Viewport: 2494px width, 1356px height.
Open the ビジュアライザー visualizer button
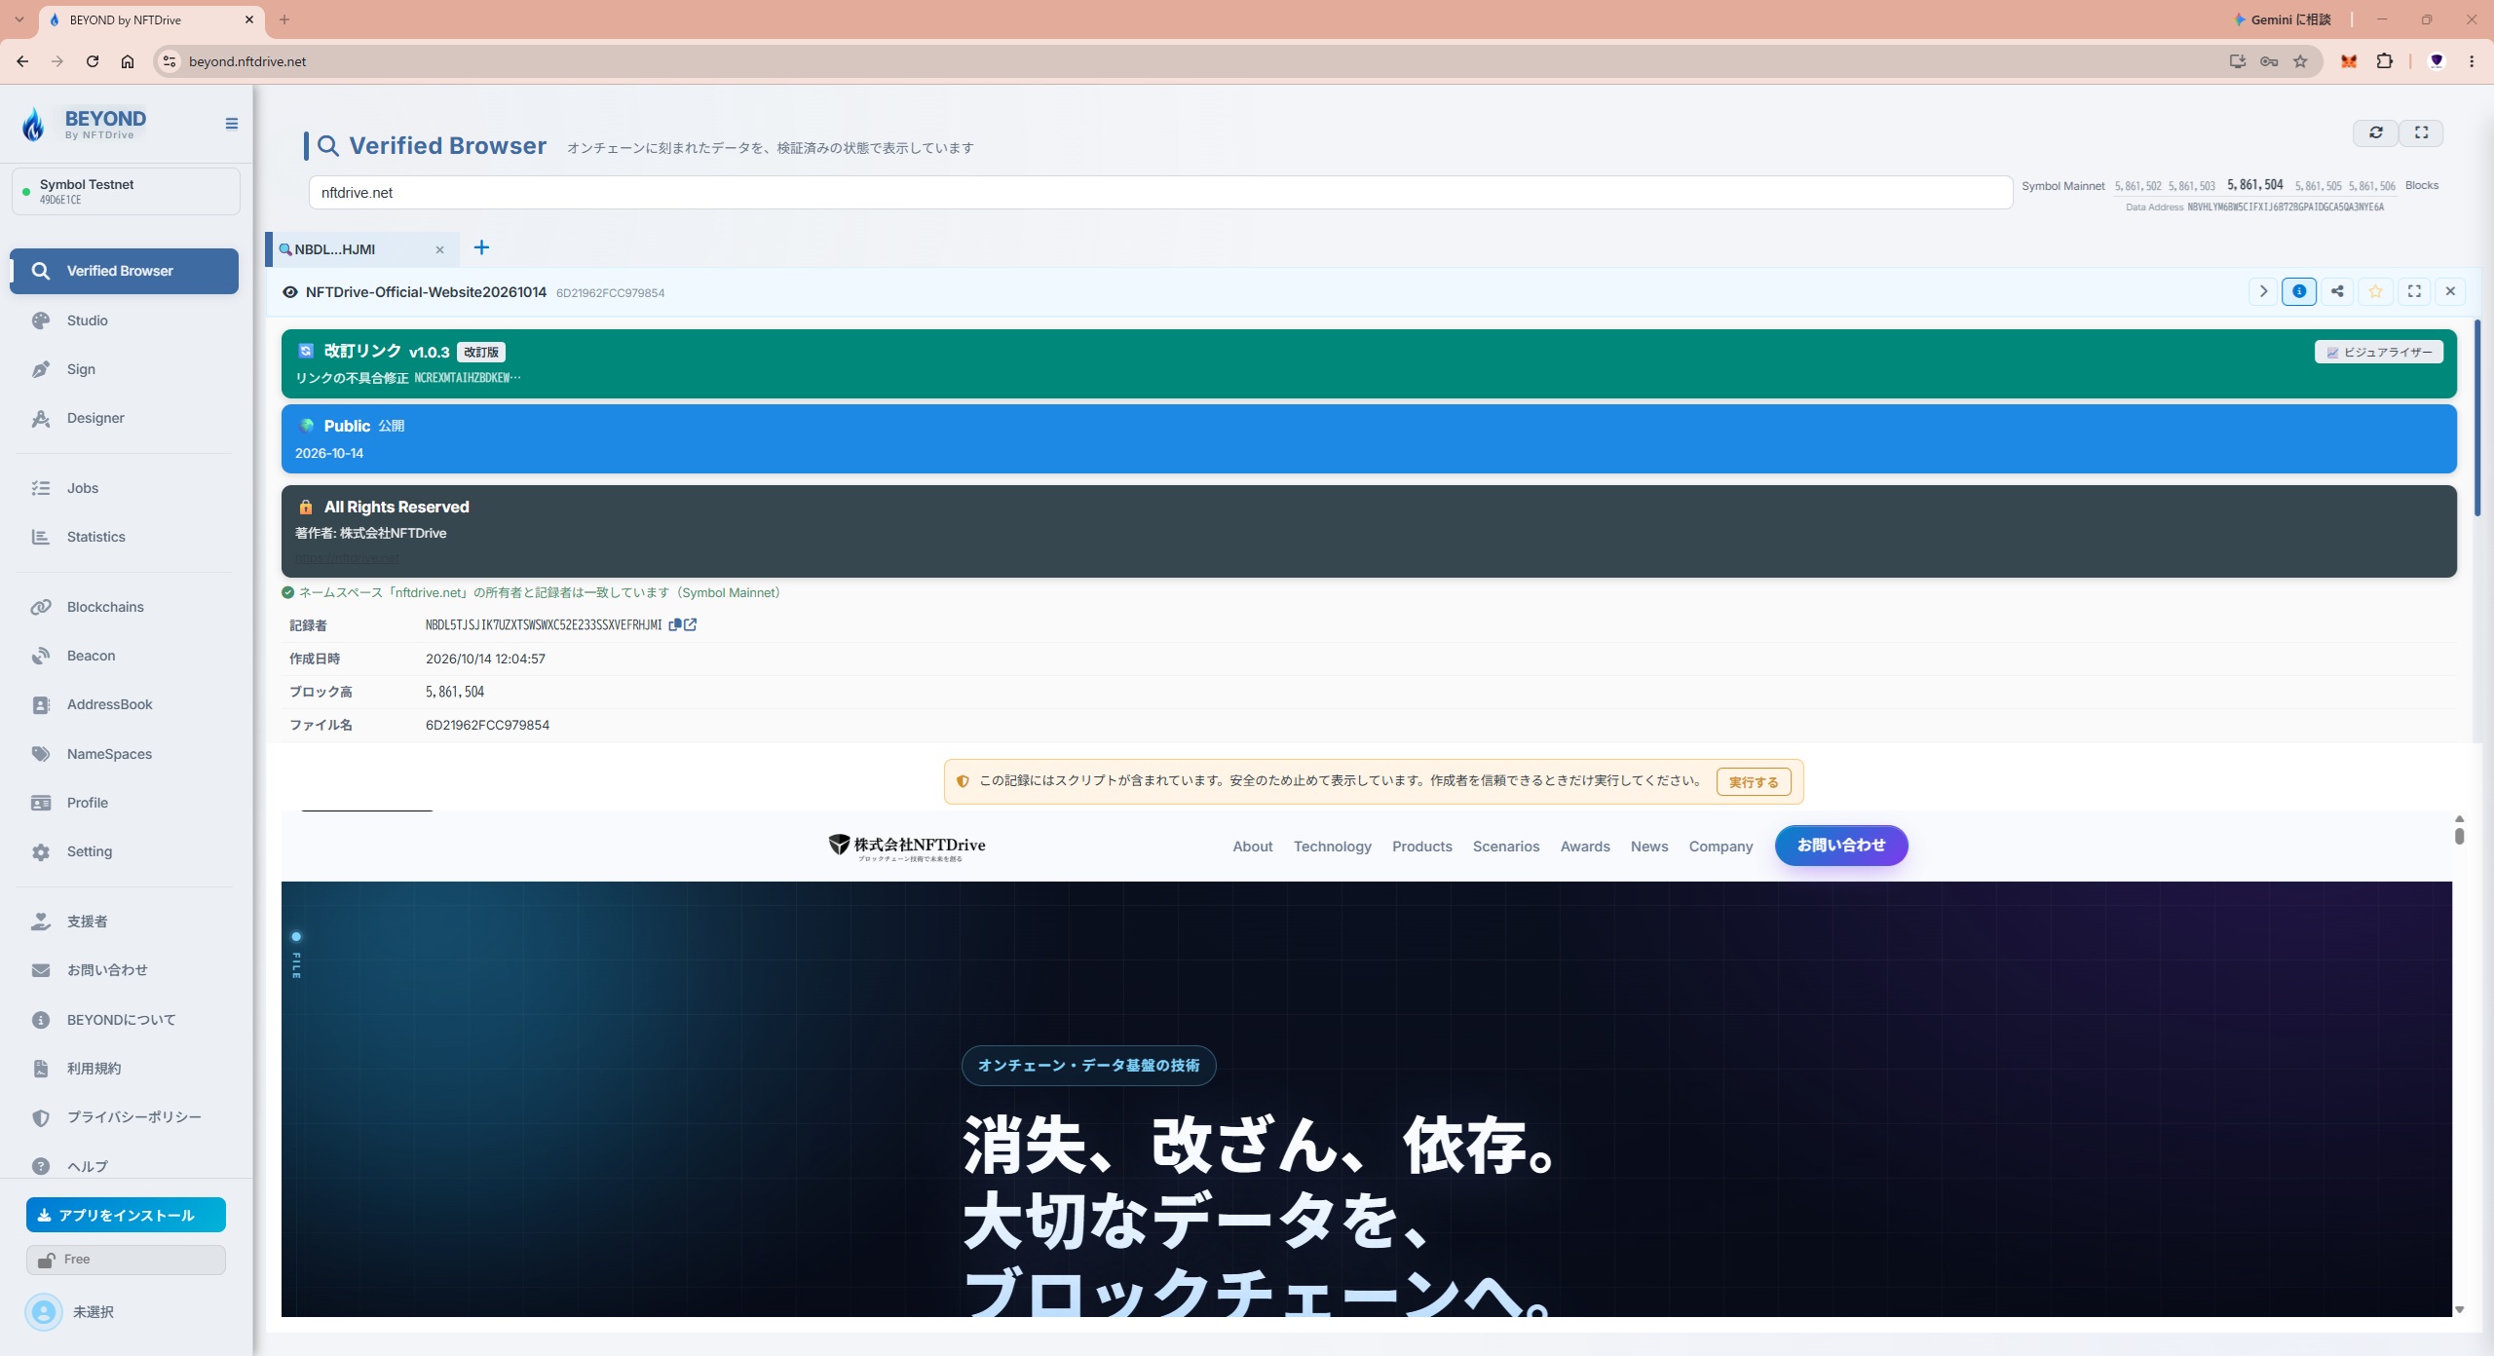click(2378, 352)
